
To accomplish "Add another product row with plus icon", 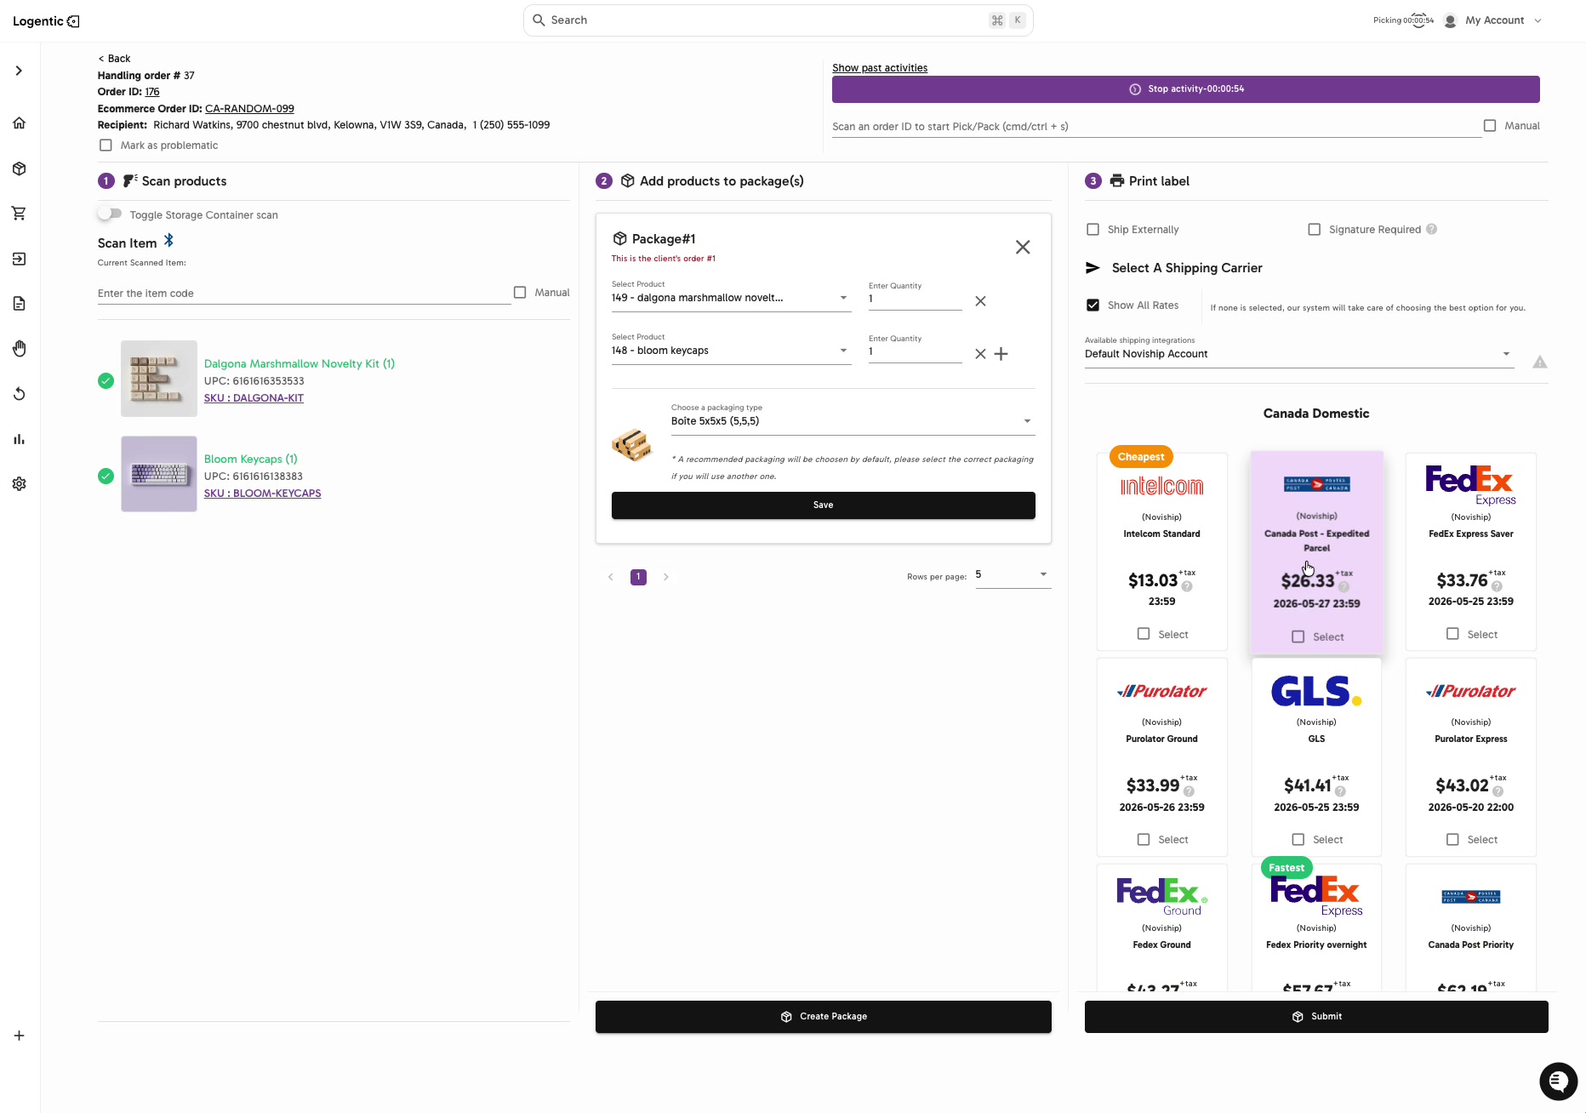I will click(1001, 354).
